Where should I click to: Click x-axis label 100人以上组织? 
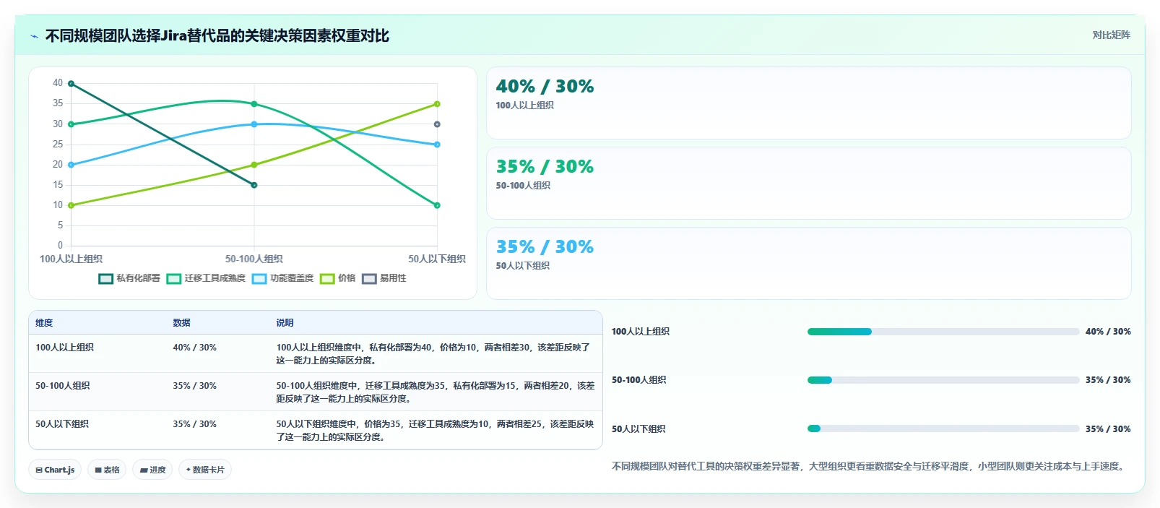[x=71, y=259]
